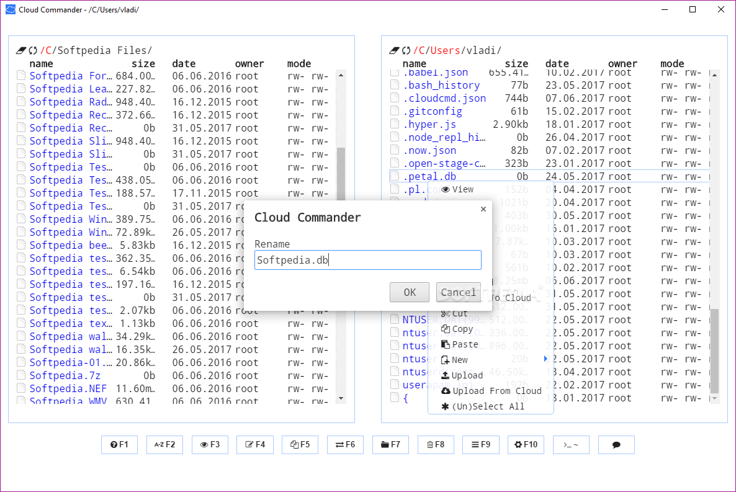The height and width of the screenshot is (492, 736).
Task: Open the F9 menu button
Action: 481,445
